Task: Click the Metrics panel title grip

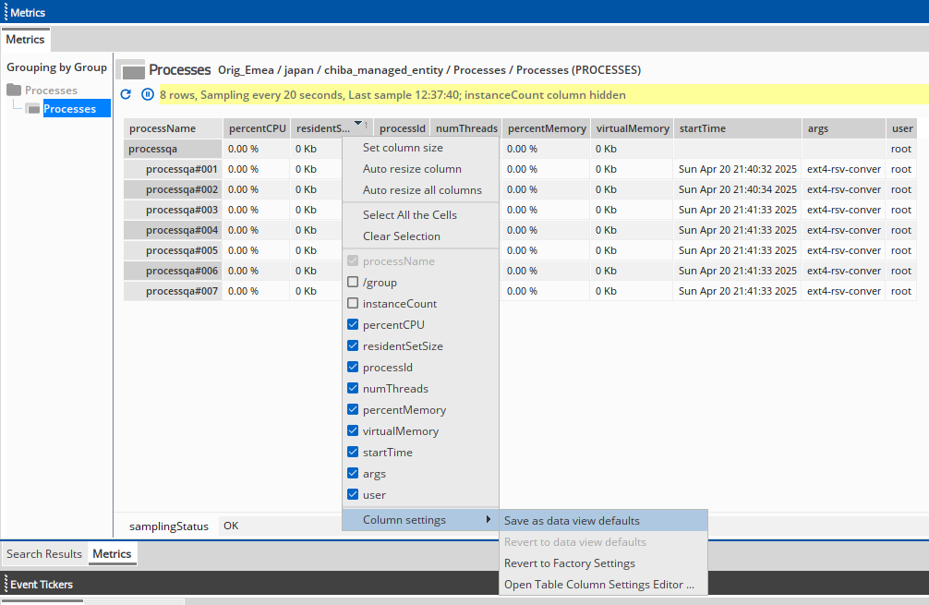Action: click(5, 12)
